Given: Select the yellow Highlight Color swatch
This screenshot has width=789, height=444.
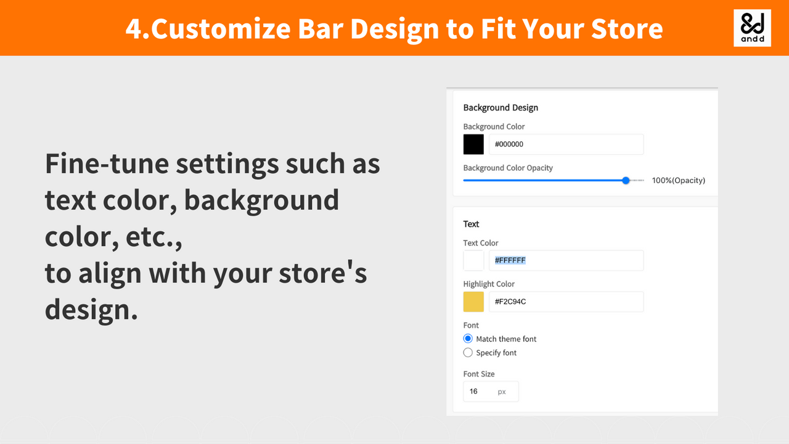Looking at the screenshot, I should click(x=473, y=302).
